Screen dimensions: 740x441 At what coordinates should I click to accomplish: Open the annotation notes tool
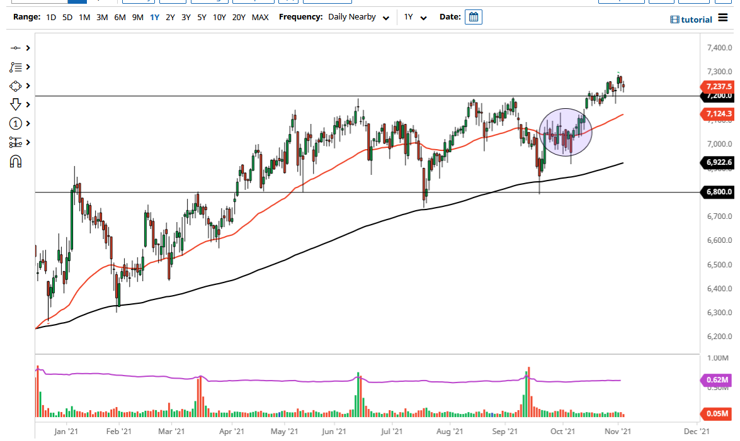pyautogui.click(x=16, y=66)
